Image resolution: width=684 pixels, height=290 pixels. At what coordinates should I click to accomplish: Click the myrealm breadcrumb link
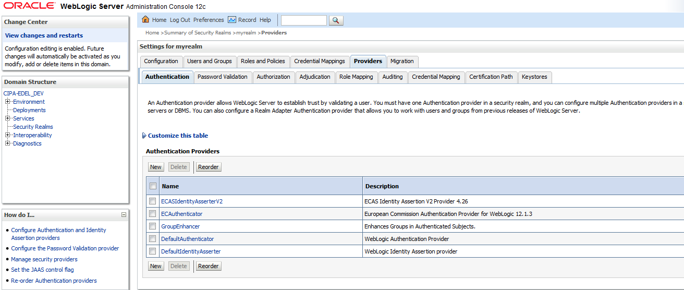[246, 32]
